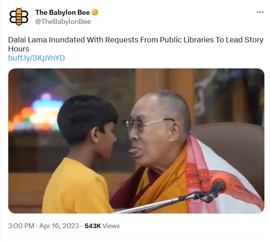
Task: Click the word Views beside 543K
Action: [111, 226]
